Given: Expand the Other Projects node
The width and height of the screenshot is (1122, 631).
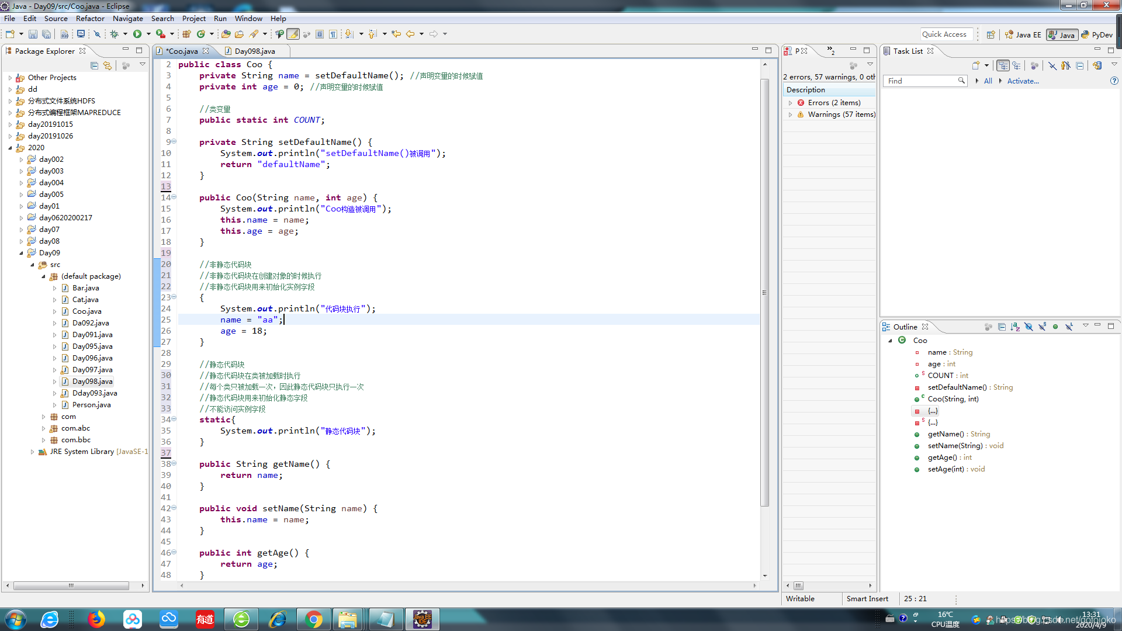Looking at the screenshot, I should (10, 78).
